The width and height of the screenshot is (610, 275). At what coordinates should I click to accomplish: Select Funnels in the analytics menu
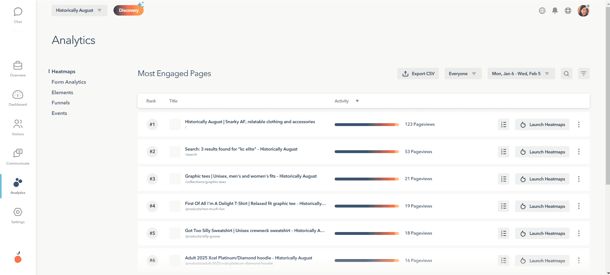(61, 102)
